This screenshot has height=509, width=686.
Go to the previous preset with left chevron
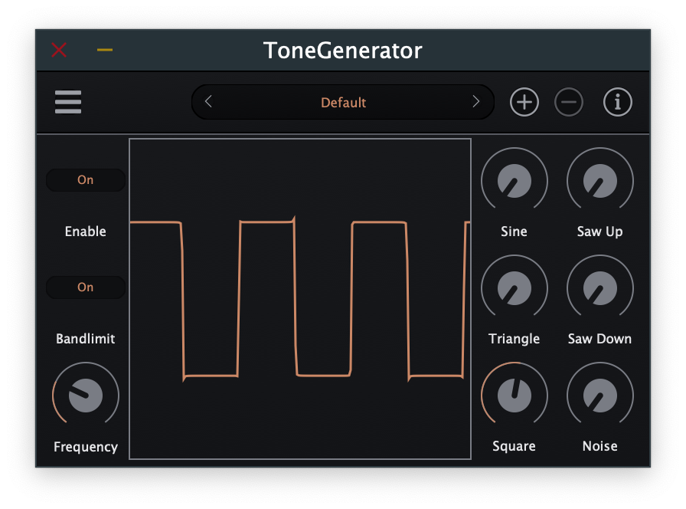pos(207,101)
